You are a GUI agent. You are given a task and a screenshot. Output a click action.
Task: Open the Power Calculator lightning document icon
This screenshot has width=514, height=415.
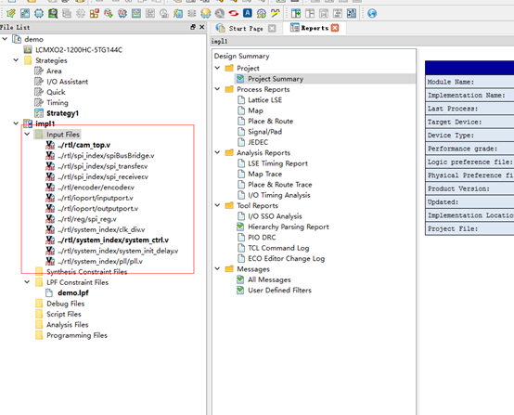point(178,13)
